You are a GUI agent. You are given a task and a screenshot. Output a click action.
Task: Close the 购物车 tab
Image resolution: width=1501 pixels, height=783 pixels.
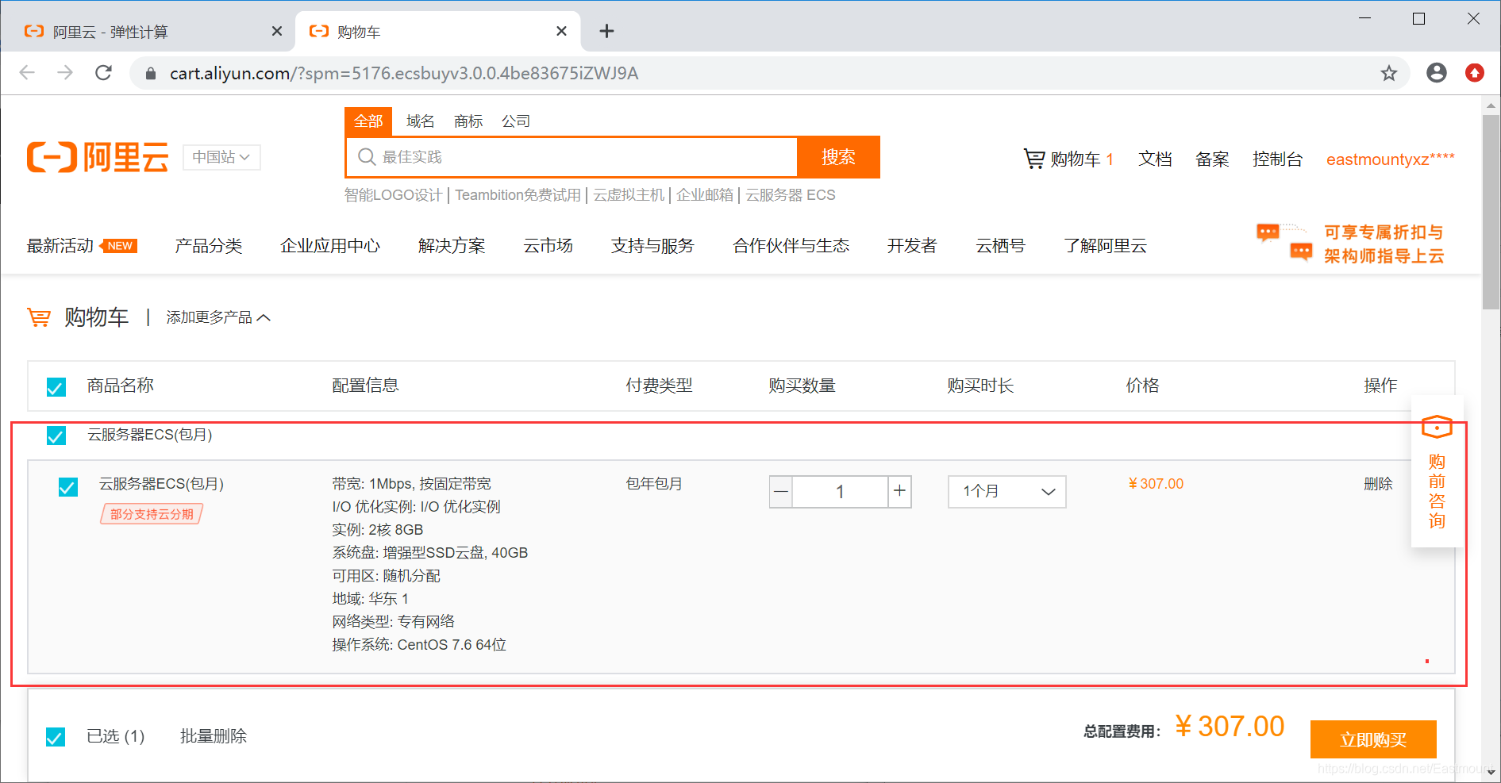(561, 31)
